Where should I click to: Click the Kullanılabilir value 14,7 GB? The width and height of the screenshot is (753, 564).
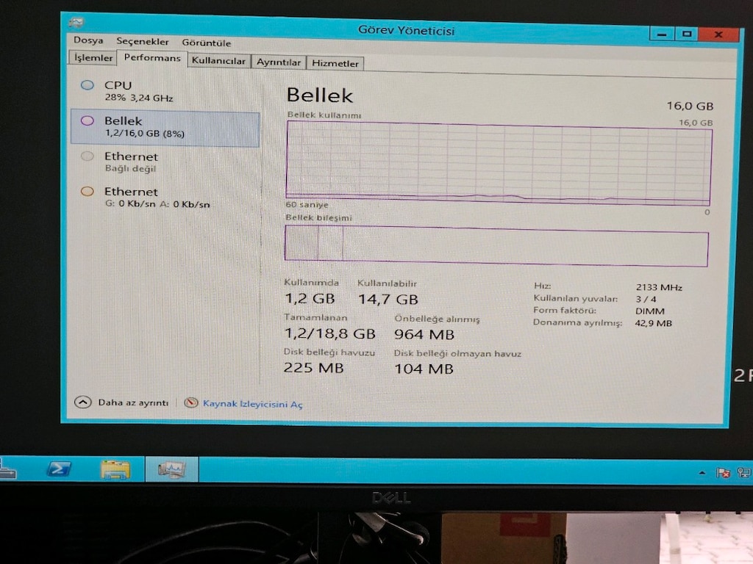coord(388,300)
